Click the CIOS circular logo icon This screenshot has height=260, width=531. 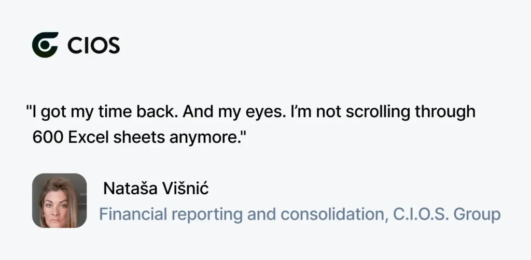45,45
